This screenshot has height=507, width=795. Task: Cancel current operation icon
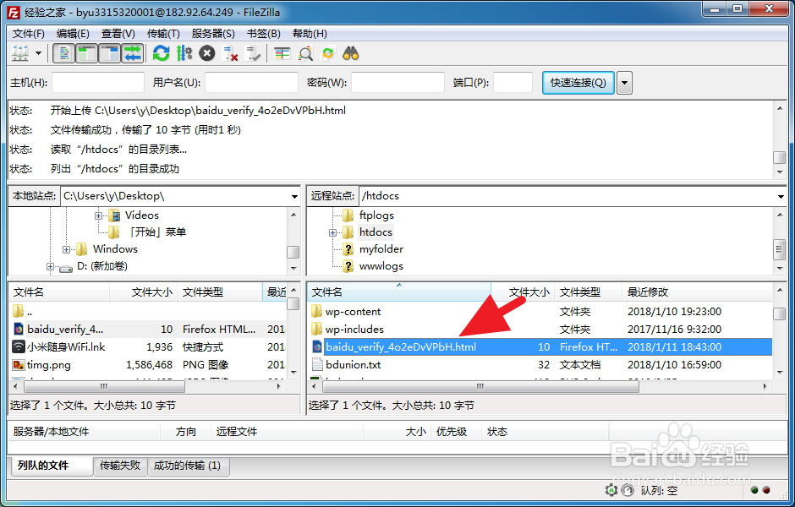(x=207, y=53)
